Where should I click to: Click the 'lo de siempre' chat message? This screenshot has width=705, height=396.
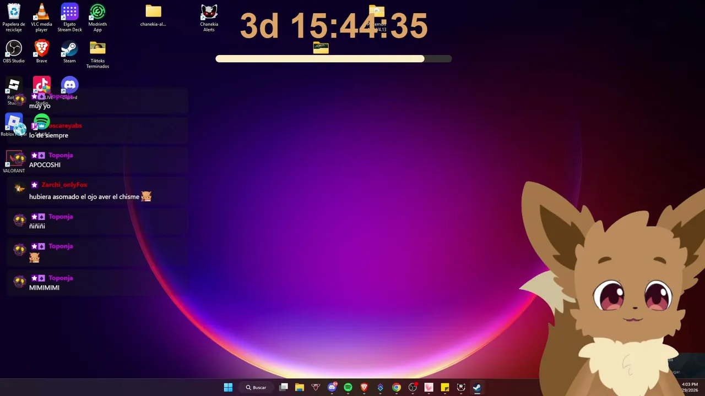tap(48, 135)
